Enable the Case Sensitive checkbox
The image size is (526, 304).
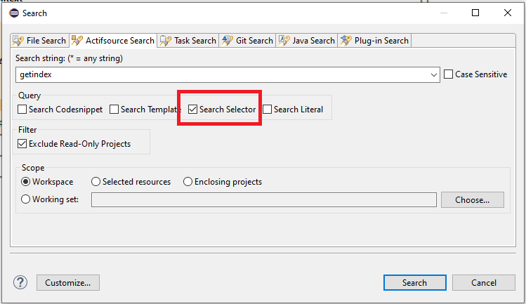pos(449,74)
